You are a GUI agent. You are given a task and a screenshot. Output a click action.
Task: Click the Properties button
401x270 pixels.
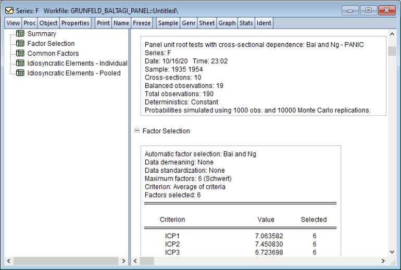pyautogui.click(x=76, y=23)
